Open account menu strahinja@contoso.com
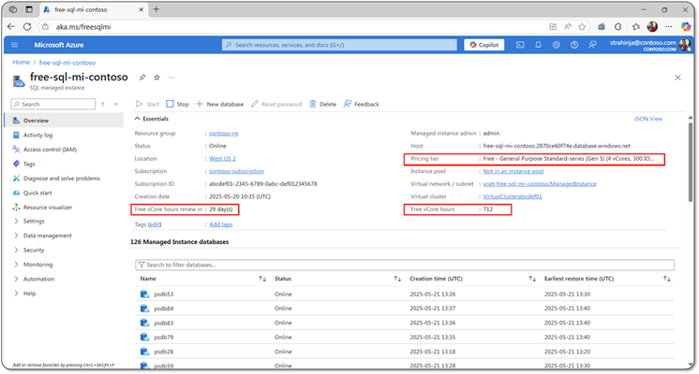This screenshot has height=374, width=699. point(650,45)
